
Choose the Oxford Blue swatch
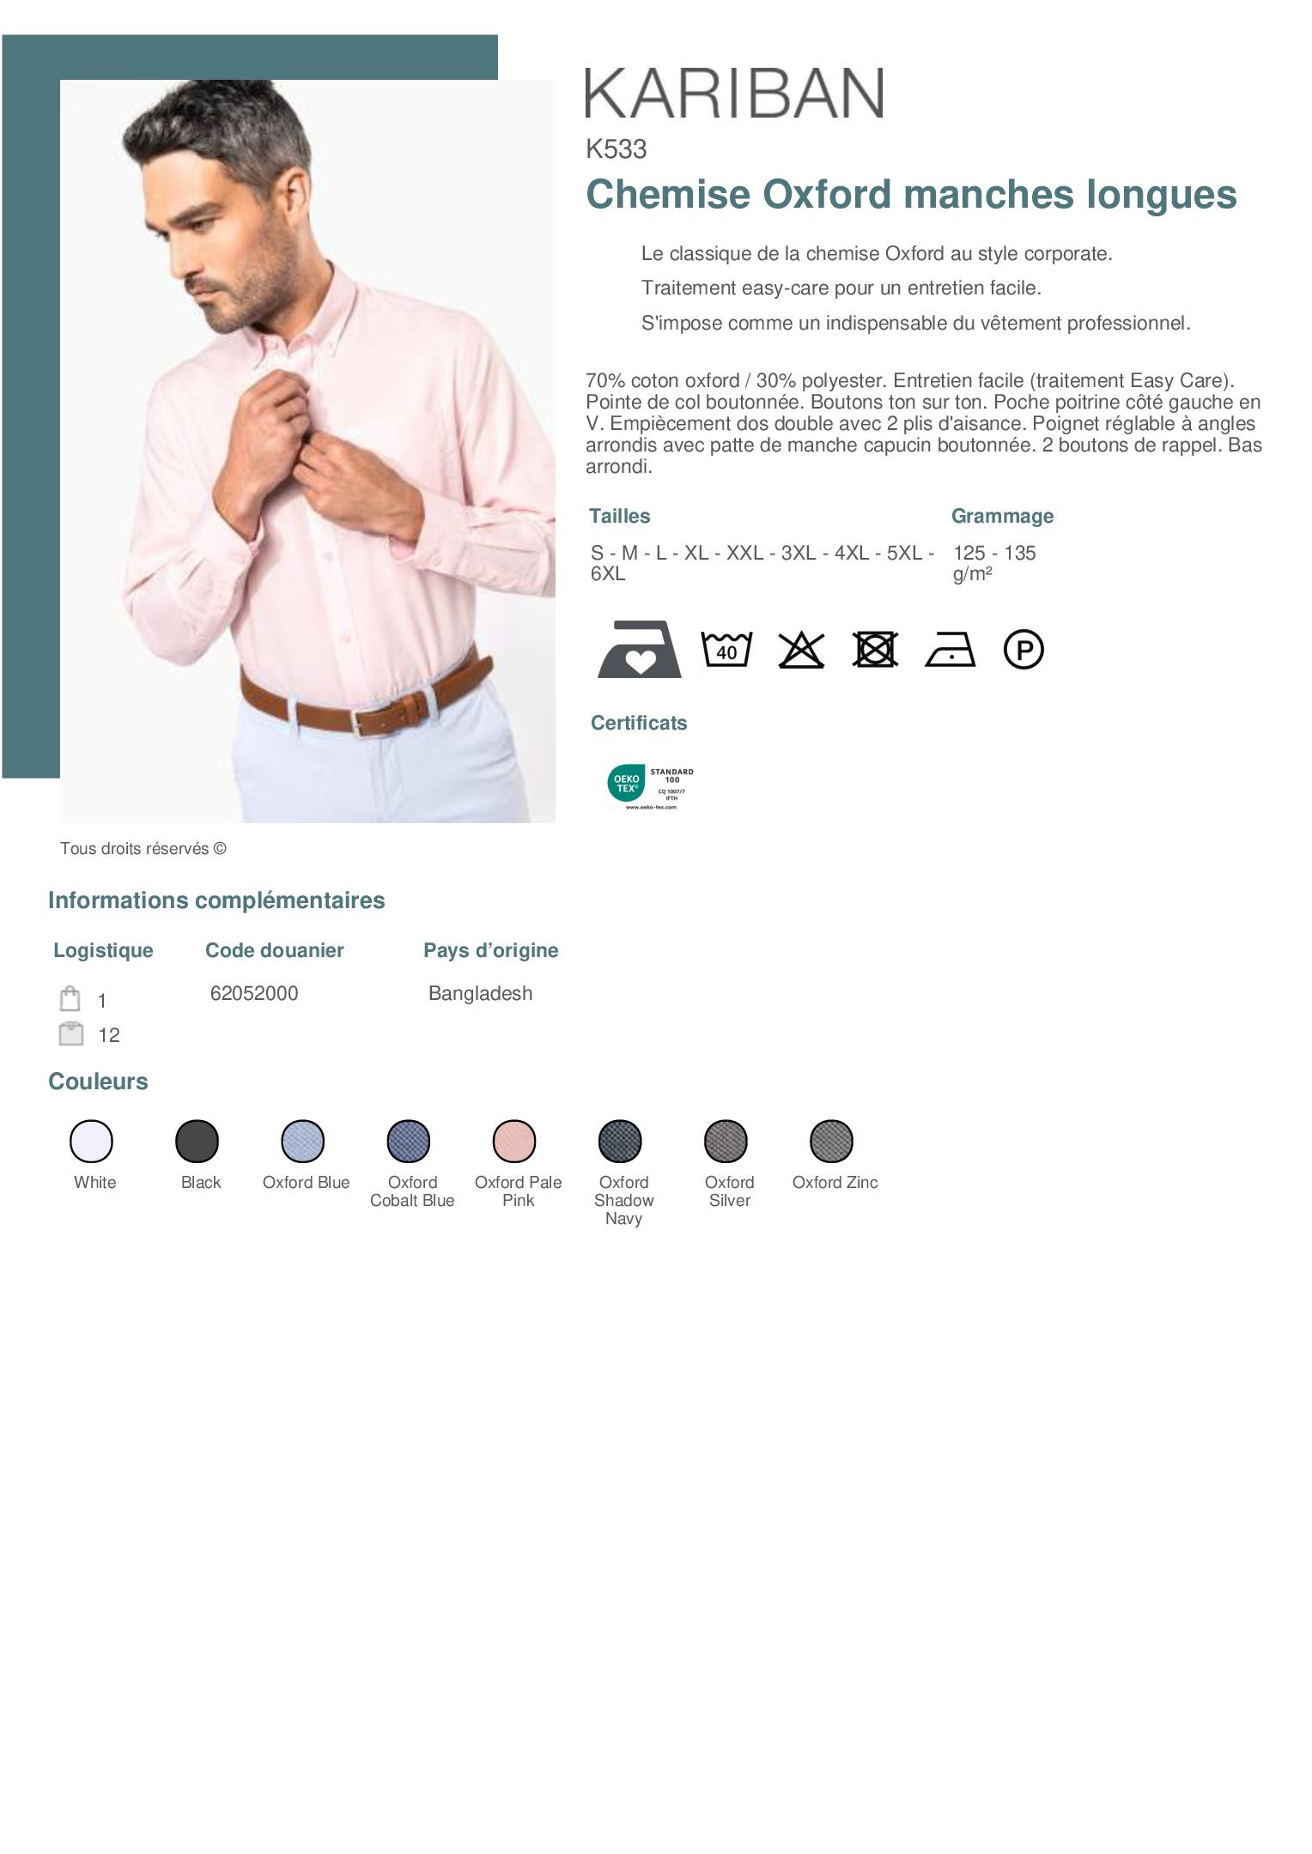303,1142
